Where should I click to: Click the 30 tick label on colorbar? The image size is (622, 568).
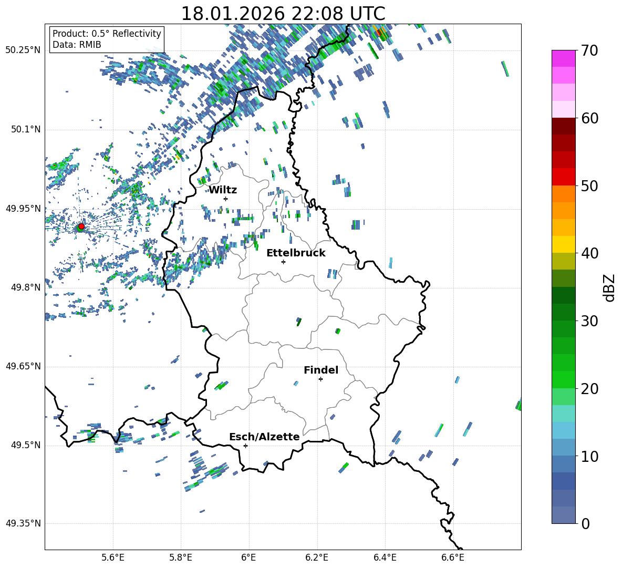pos(589,321)
